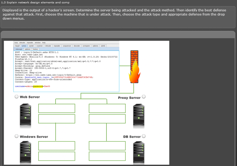The width and height of the screenshot is (237, 166).
Task: Open the history sub-tab under proxy
Action: point(35,49)
